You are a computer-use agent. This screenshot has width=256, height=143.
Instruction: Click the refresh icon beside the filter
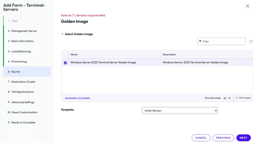[x=251, y=42]
